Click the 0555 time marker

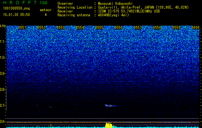pos(99,28)
